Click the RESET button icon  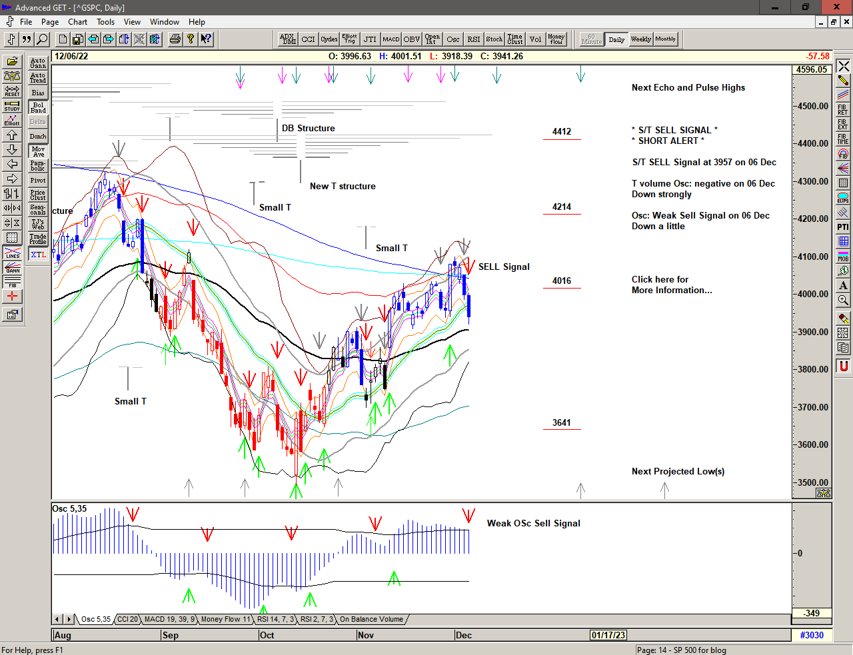[12, 91]
